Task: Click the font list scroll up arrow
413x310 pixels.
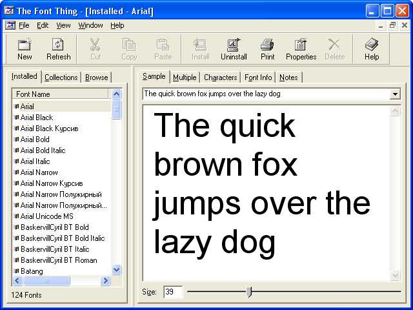Action: click(116, 94)
